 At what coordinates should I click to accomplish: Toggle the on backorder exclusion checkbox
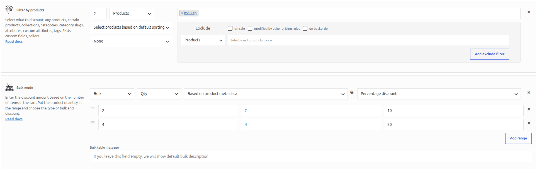pos(305,28)
